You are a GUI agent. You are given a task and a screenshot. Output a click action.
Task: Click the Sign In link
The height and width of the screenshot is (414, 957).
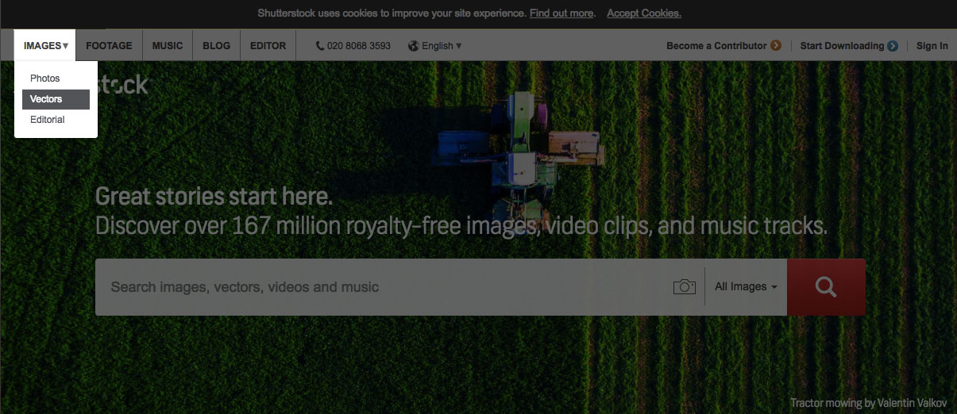click(932, 46)
